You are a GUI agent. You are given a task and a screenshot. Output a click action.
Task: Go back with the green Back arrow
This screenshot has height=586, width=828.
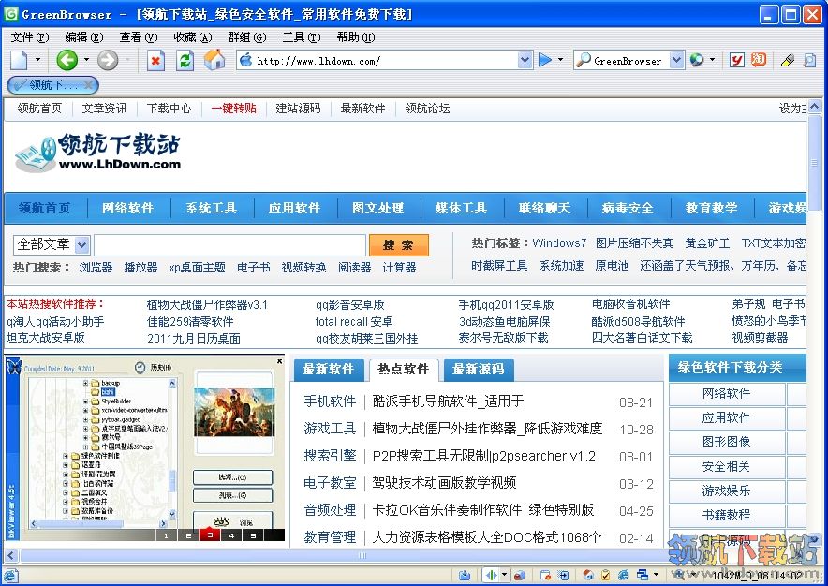[x=67, y=60]
